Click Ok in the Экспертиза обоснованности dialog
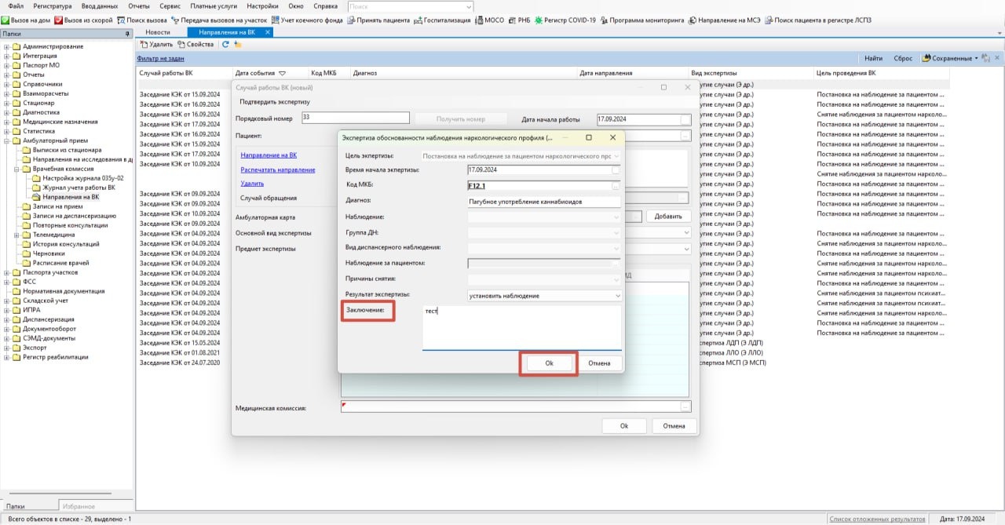The height and width of the screenshot is (525, 1005). point(549,363)
